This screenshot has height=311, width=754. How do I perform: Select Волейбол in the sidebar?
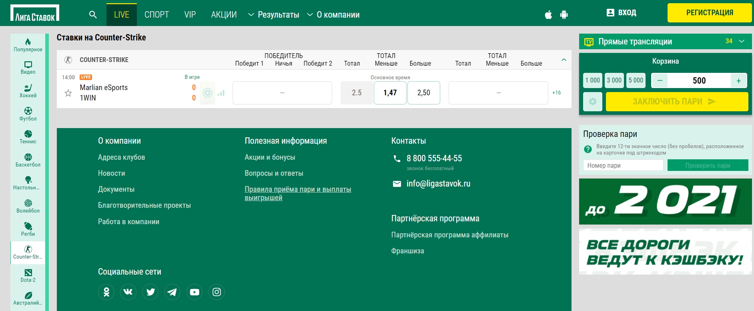pos(28,206)
